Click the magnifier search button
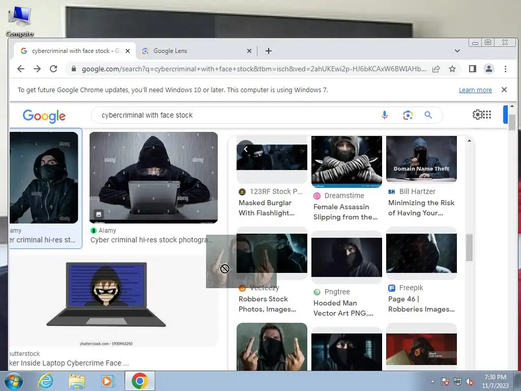This screenshot has height=391, width=521. (428, 115)
